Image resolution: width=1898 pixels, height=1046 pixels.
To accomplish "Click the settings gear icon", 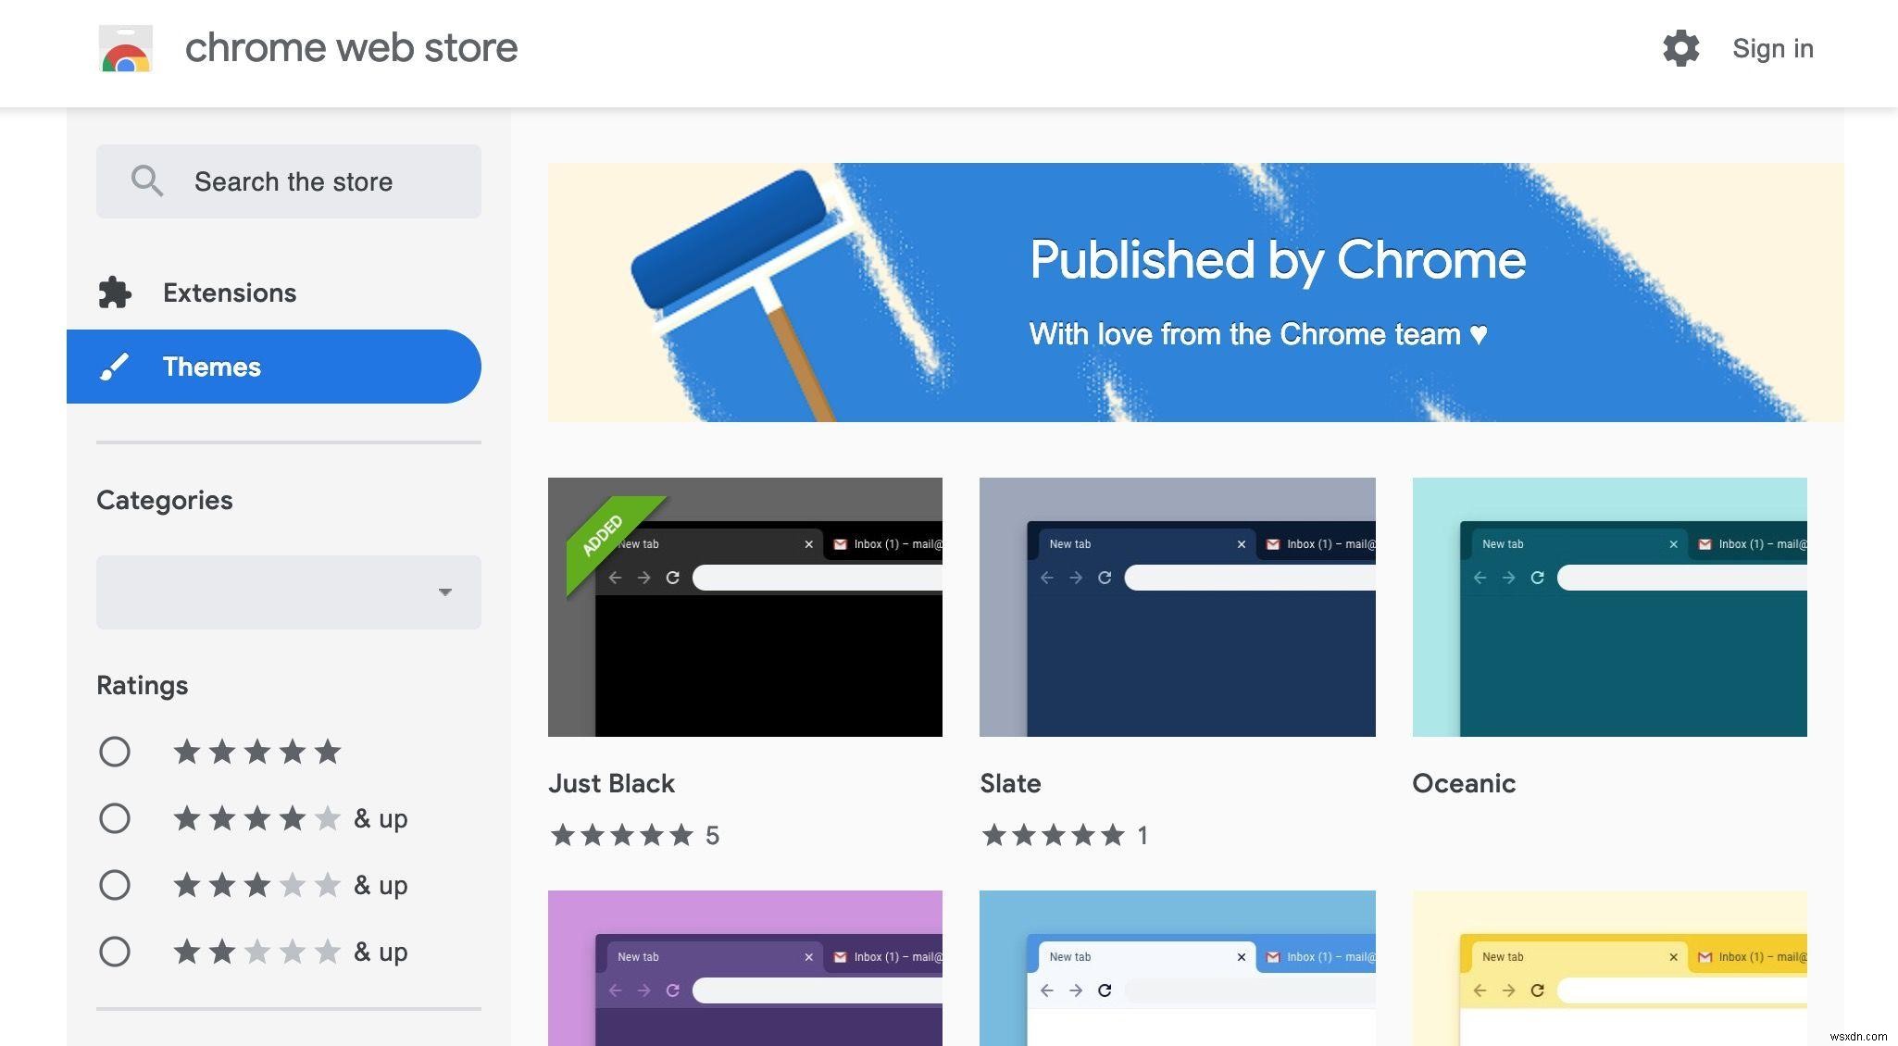I will point(1679,46).
